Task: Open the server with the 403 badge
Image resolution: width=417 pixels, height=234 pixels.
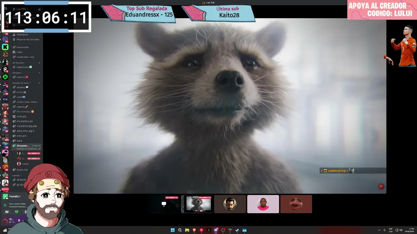Action: tap(5, 137)
